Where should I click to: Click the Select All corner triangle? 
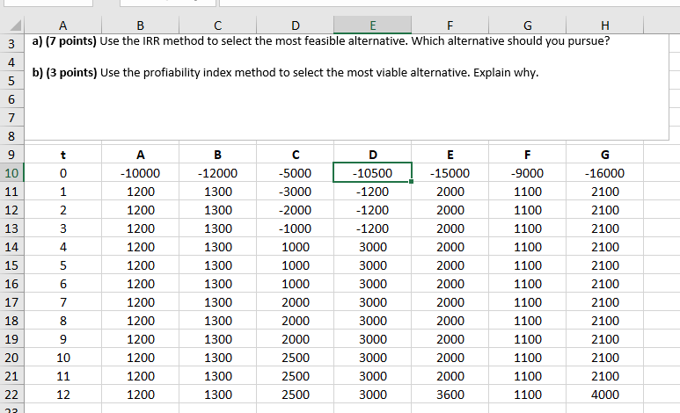point(16,25)
